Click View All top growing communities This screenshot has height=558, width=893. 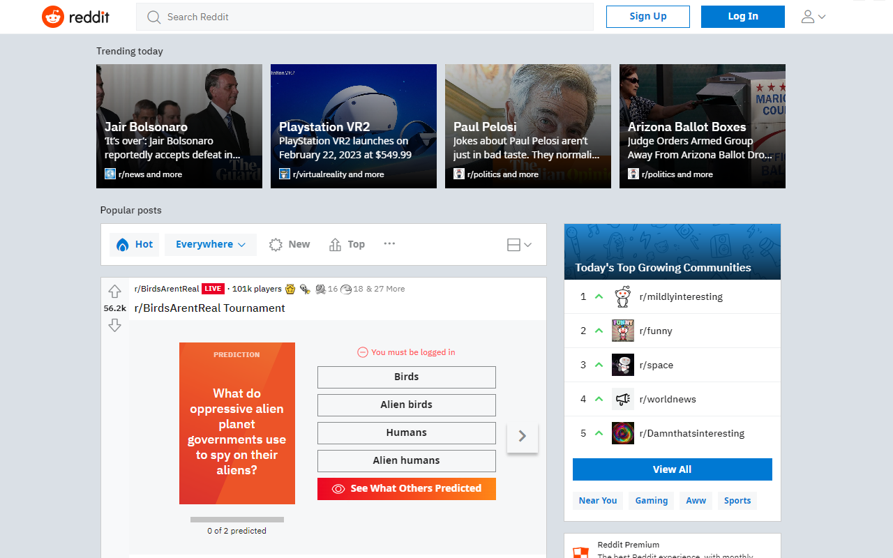673,469
